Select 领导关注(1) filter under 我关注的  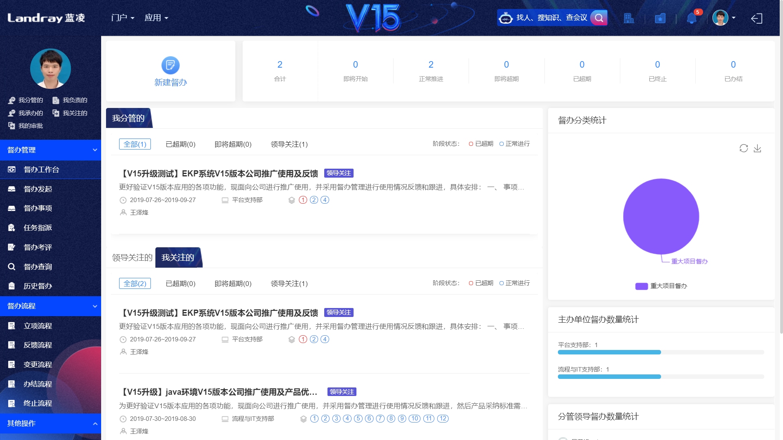tap(289, 284)
